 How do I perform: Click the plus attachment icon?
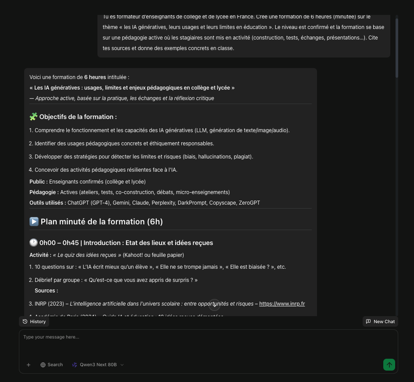coord(29,365)
